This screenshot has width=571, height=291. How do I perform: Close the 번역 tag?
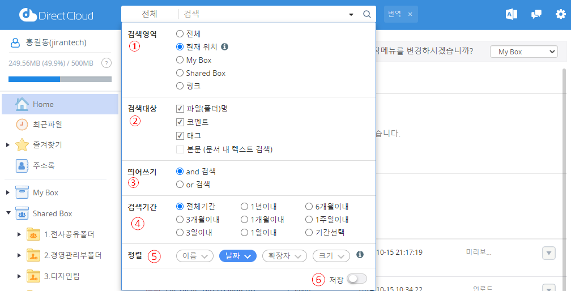click(x=410, y=14)
